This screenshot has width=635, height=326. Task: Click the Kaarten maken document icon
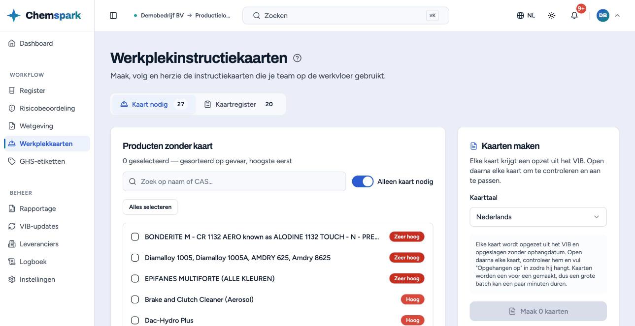[473, 146]
